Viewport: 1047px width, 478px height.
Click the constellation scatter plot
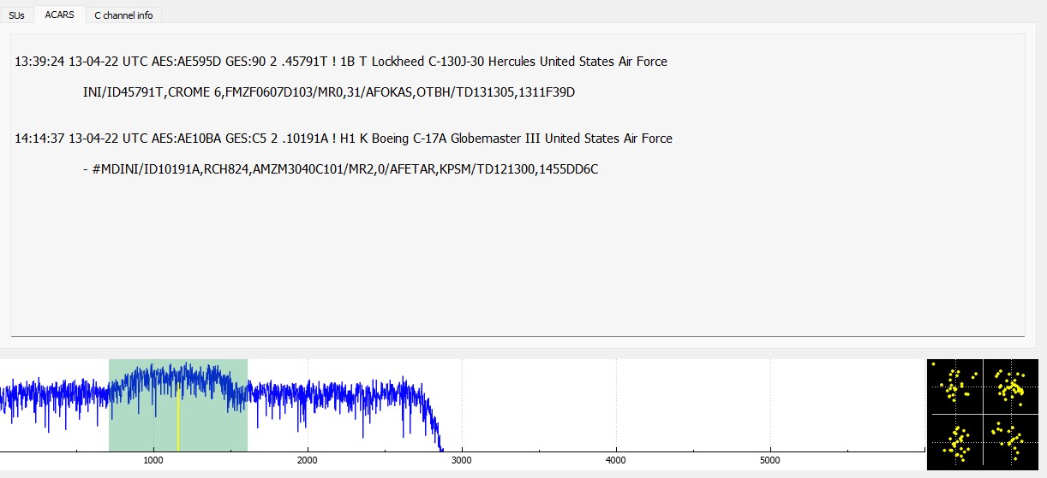pyautogui.click(x=983, y=414)
